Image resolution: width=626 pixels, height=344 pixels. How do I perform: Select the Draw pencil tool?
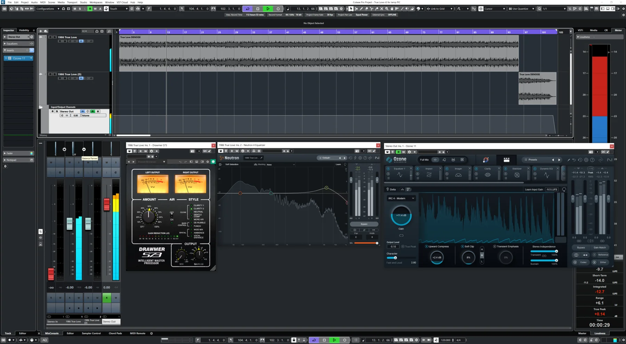(x=361, y=9)
